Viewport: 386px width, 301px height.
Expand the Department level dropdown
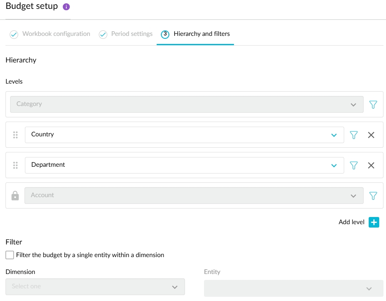tap(334, 165)
